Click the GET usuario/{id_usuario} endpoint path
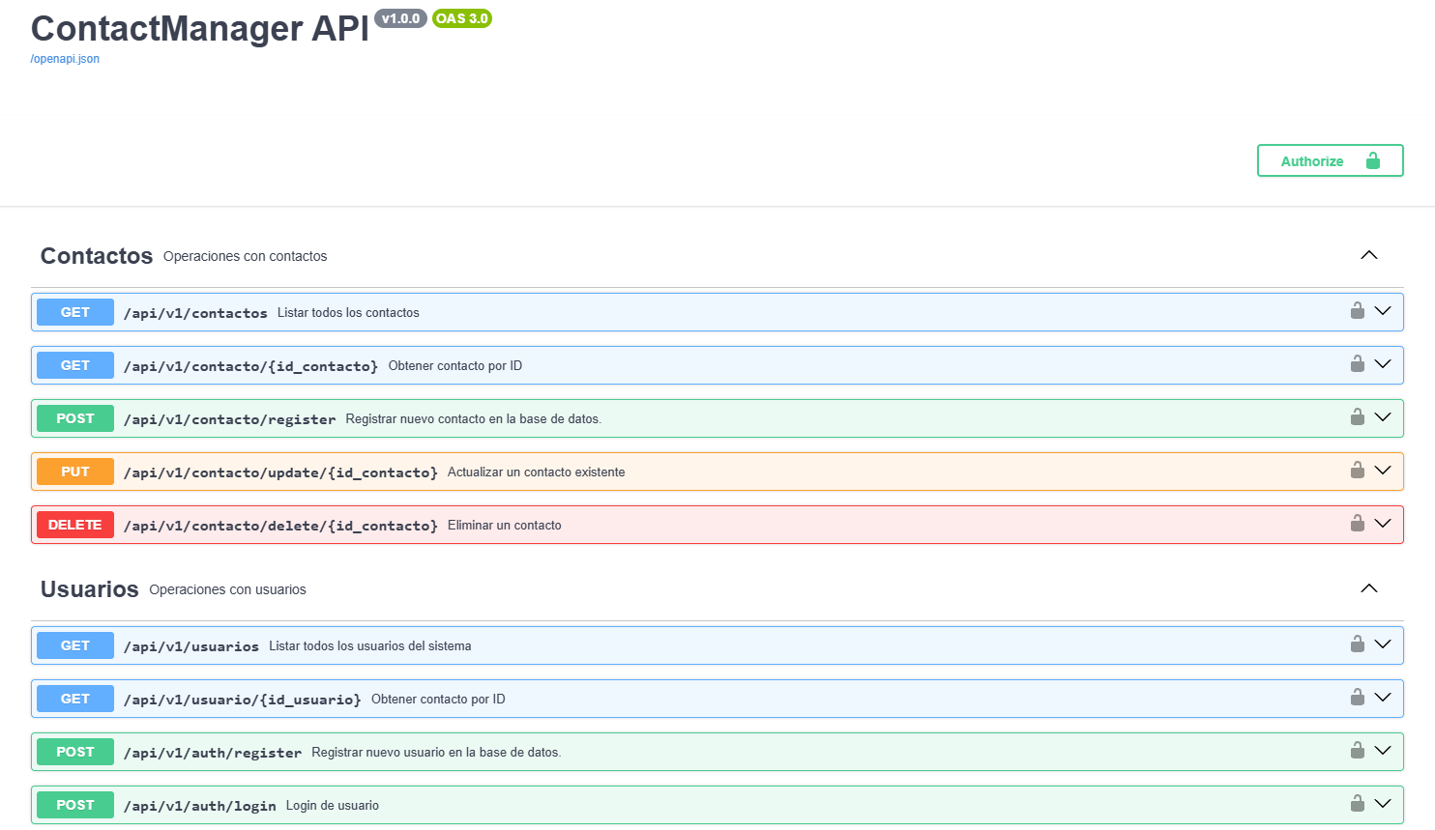 [243, 700]
